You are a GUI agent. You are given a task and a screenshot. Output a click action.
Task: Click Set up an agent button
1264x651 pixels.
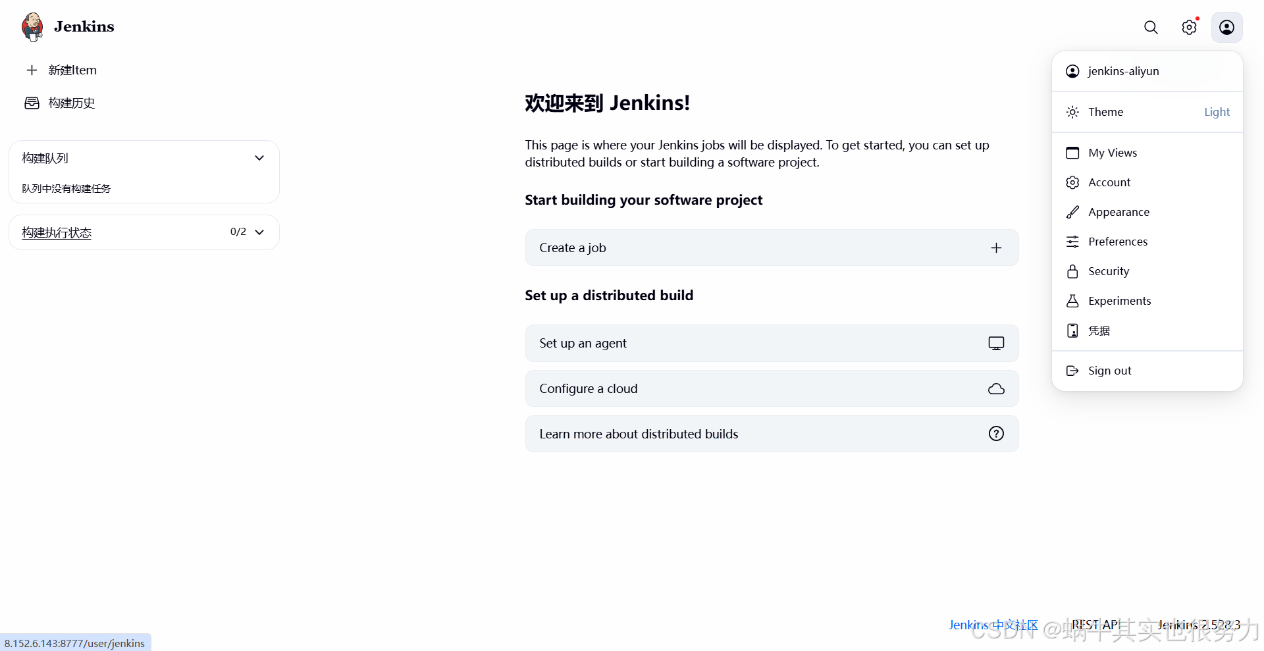click(772, 343)
